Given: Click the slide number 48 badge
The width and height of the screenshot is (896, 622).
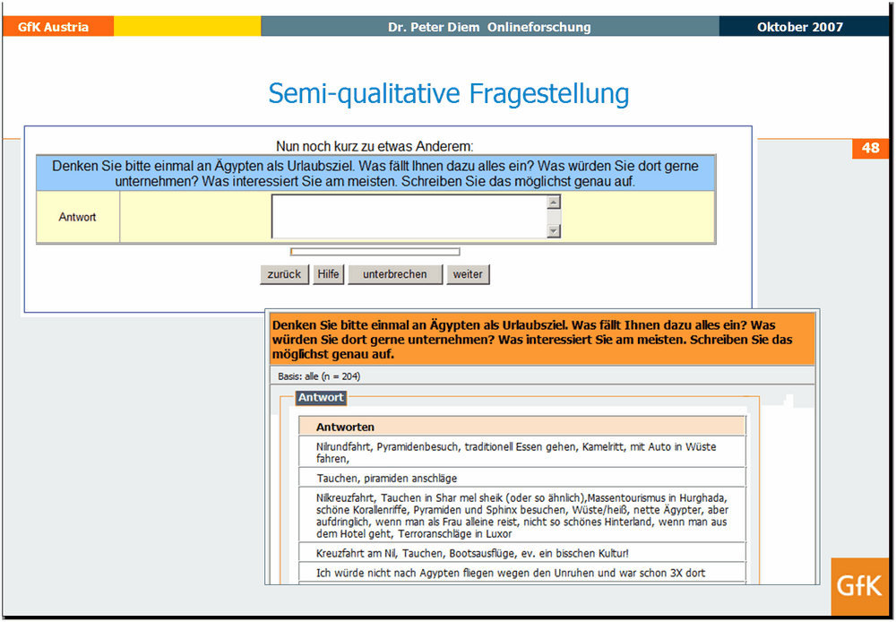Looking at the screenshot, I should 870,148.
